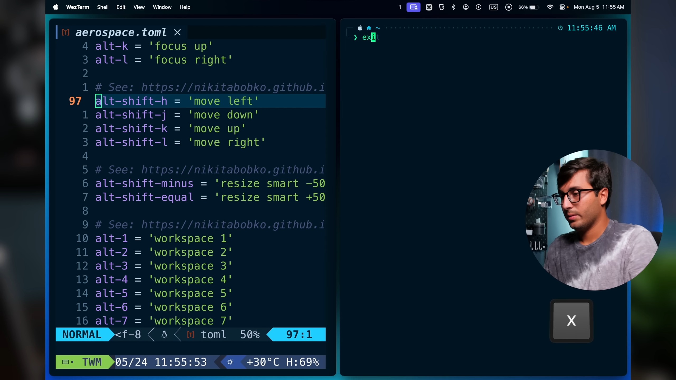
Task: Click the screen recording stop icon
Action: [x=509, y=7]
